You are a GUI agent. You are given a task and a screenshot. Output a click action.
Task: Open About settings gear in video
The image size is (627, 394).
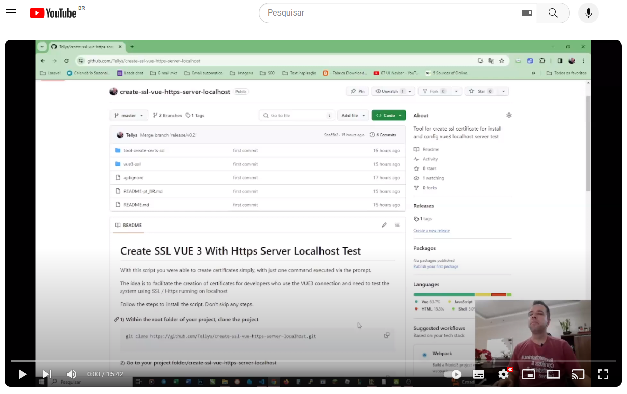pyautogui.click(x=509, y=115)
